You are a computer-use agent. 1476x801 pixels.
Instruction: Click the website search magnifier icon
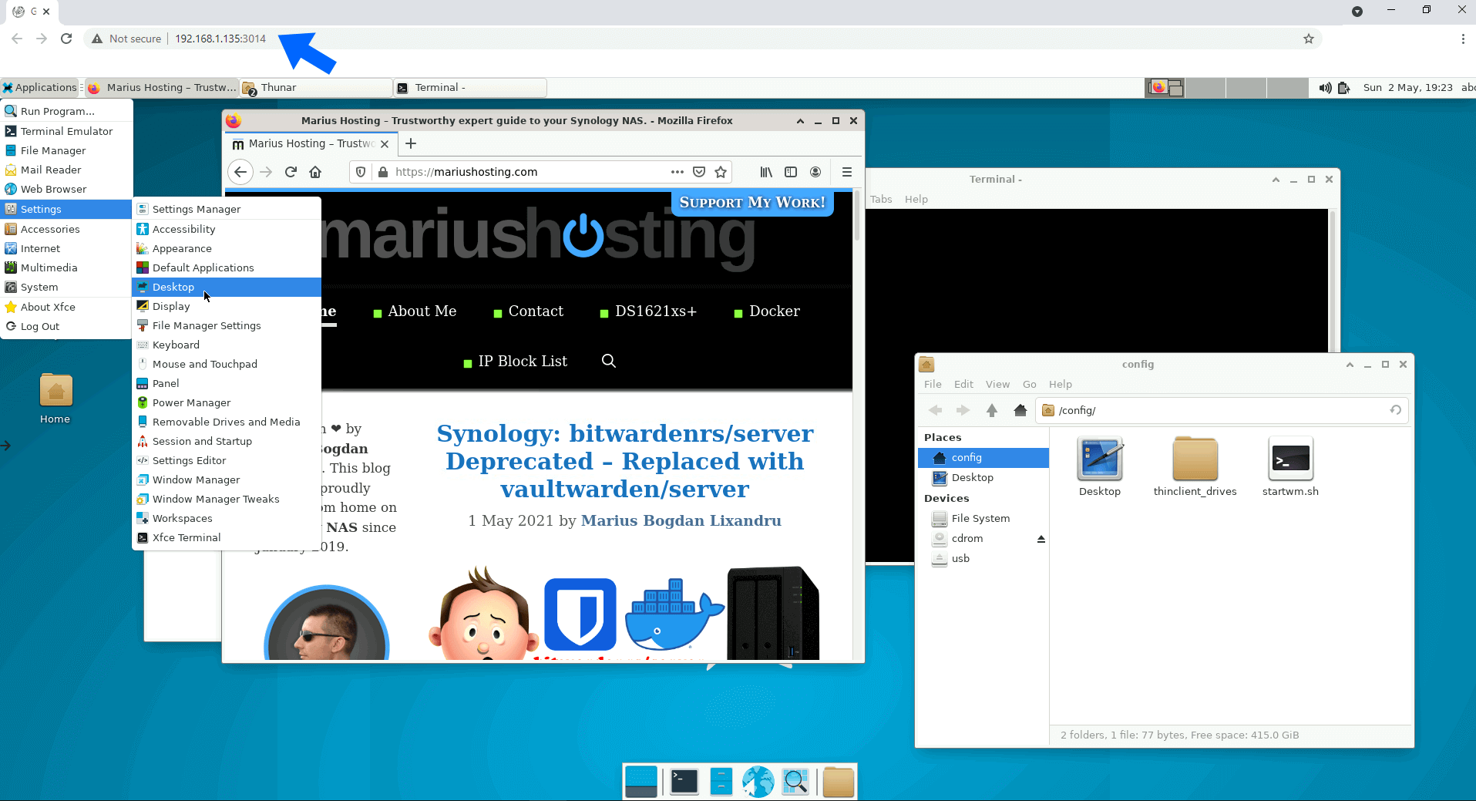[608, 361]
